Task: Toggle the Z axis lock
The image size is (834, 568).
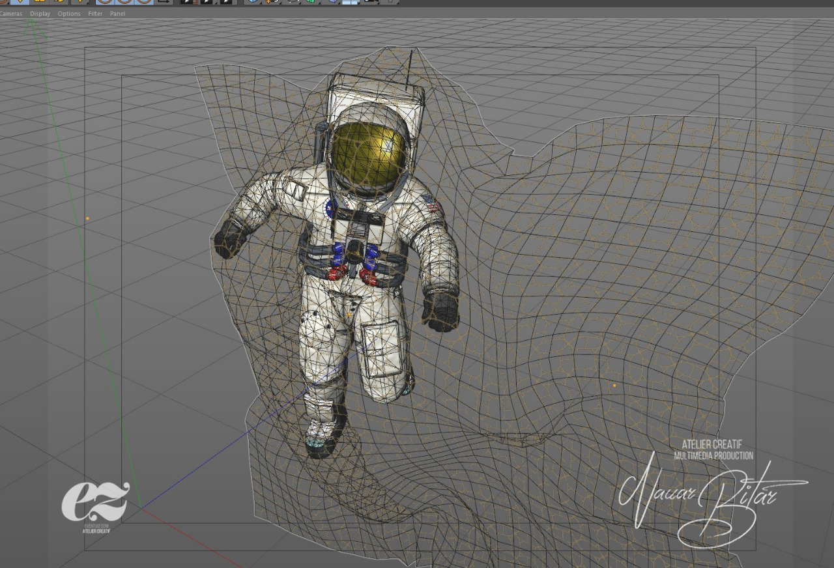Action: pos(143,1)
